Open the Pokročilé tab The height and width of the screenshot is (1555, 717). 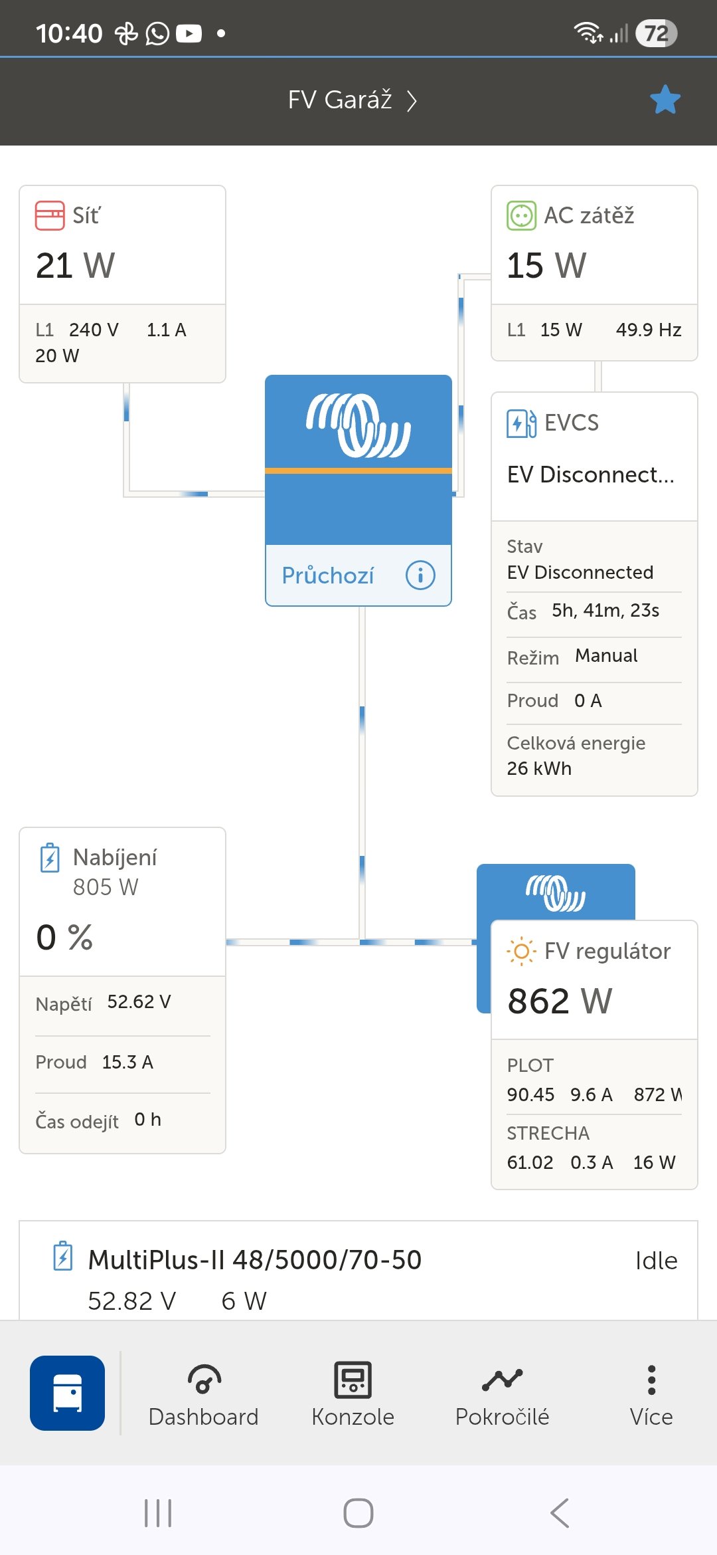point(502,1394)
